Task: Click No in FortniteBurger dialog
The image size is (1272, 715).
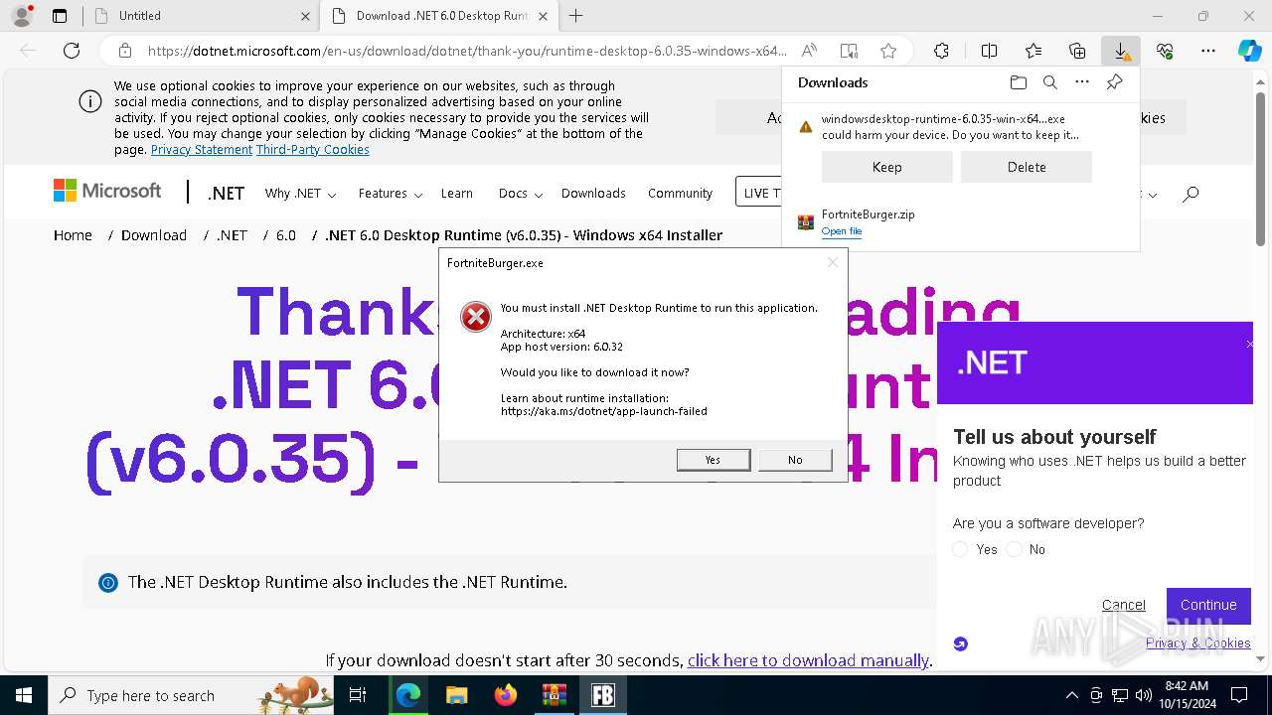Action: [795, 460]
